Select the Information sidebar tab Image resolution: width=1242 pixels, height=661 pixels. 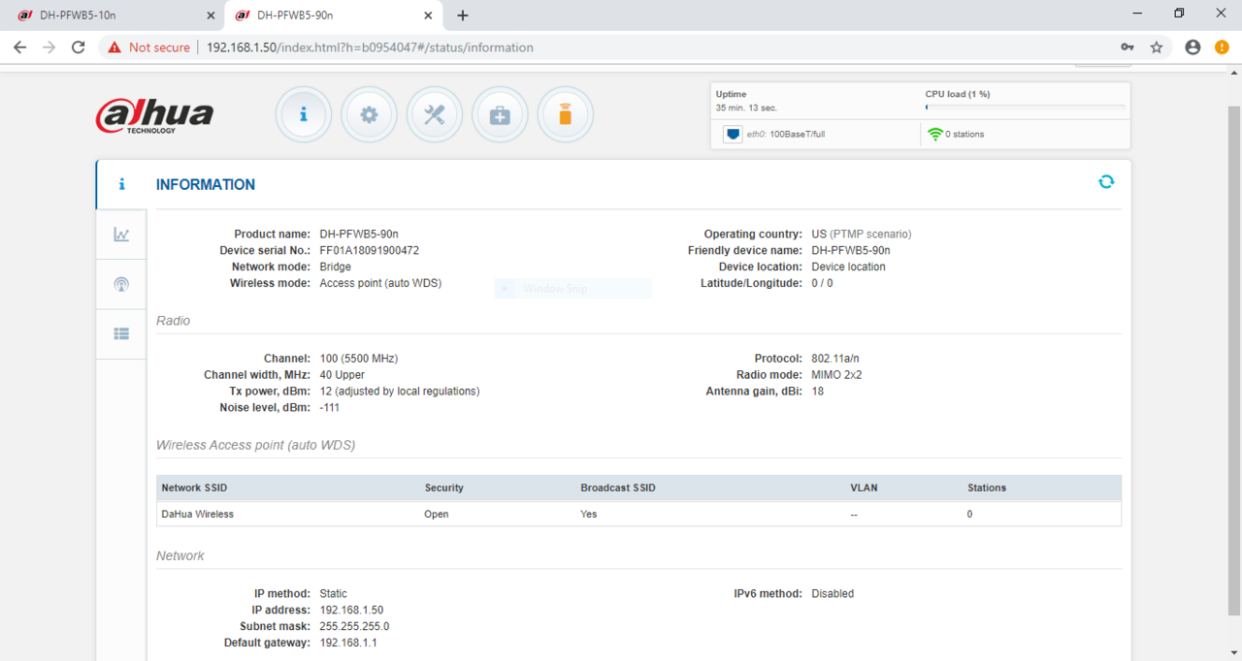pos(121,184)
